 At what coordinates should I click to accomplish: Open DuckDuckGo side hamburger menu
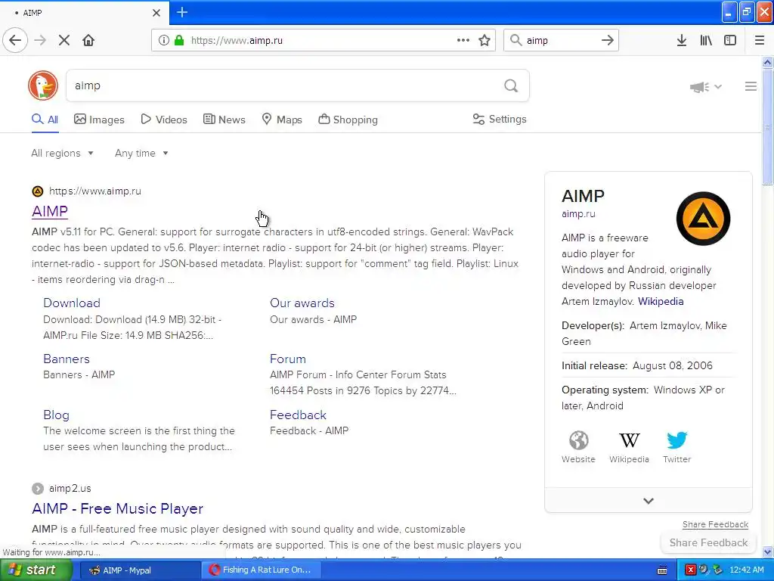(x=751, y=86)
